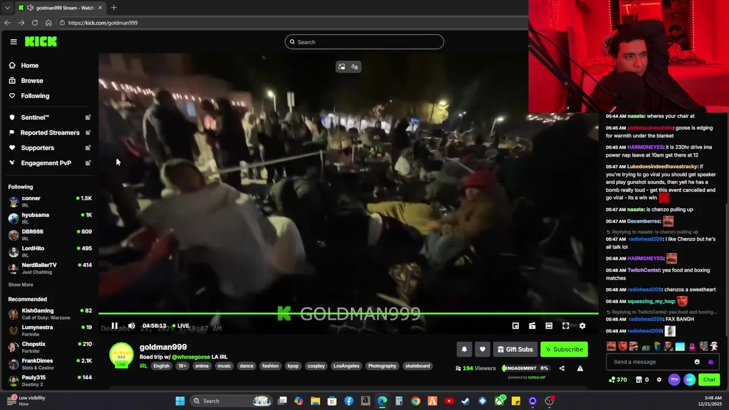Viewport: 729px width, 410px height.
Task: Open LordHito channel
Action: tap(50, 252)
